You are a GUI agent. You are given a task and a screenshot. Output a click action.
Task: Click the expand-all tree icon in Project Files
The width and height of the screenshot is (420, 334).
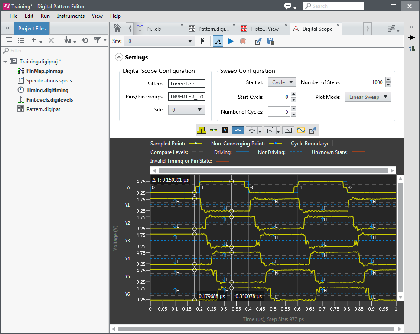9,40
